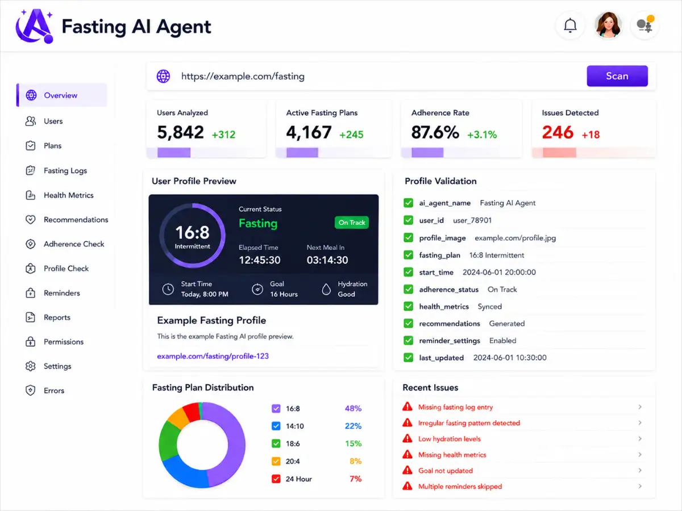Click the On Track status badge
The width and height of the screenshot is (682, 511).
point(352,223)
